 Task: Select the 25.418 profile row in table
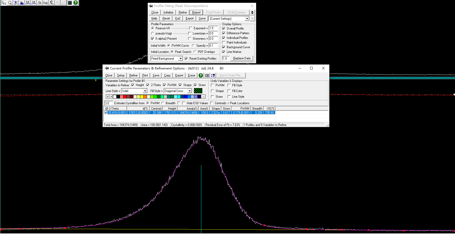coord(190,113)
